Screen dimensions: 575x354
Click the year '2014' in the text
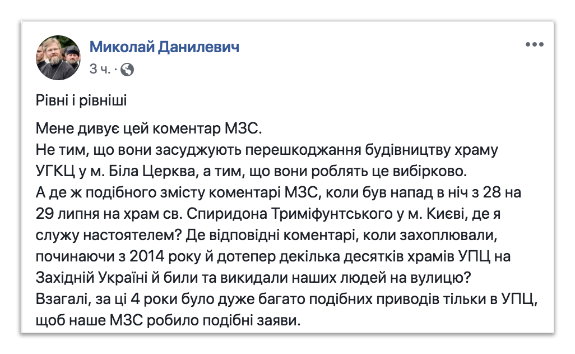click(x=147, y=257)
